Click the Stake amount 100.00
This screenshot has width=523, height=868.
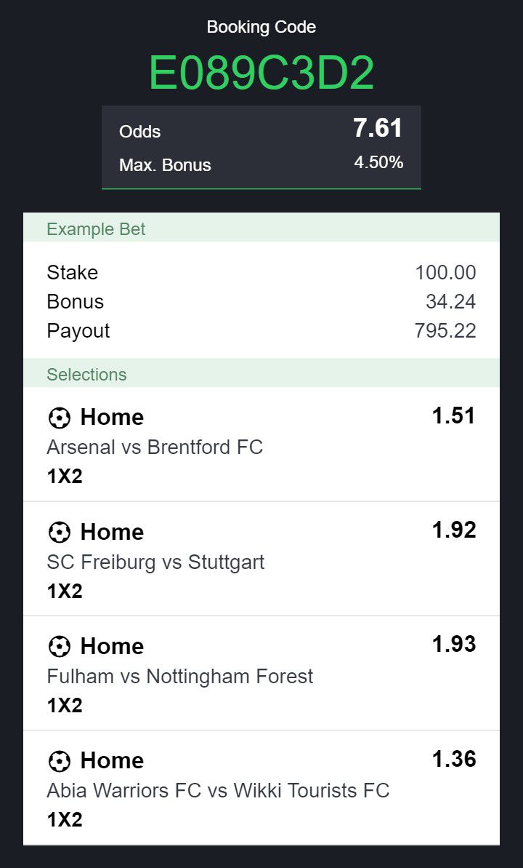pyautogui.click(x=445, y=273)
